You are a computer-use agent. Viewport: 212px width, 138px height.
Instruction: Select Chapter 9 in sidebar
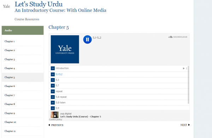(10, 113)
